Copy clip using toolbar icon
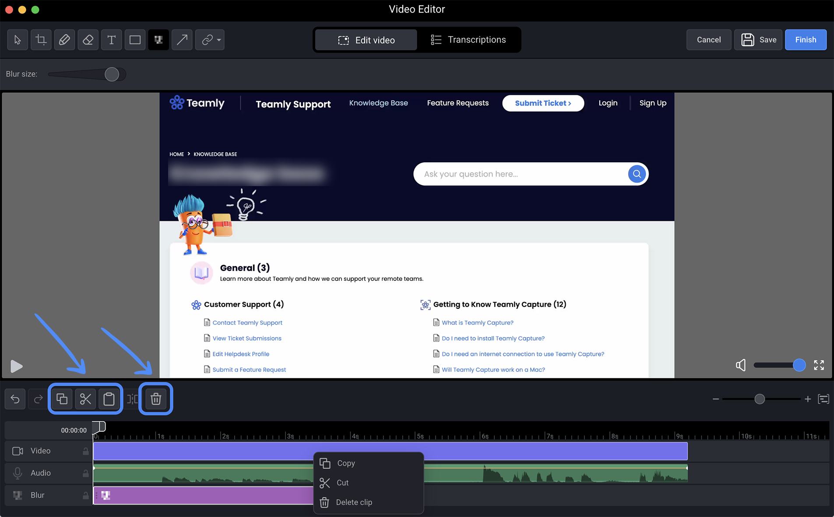Screen dimensions: 834x517 [62, 399]
